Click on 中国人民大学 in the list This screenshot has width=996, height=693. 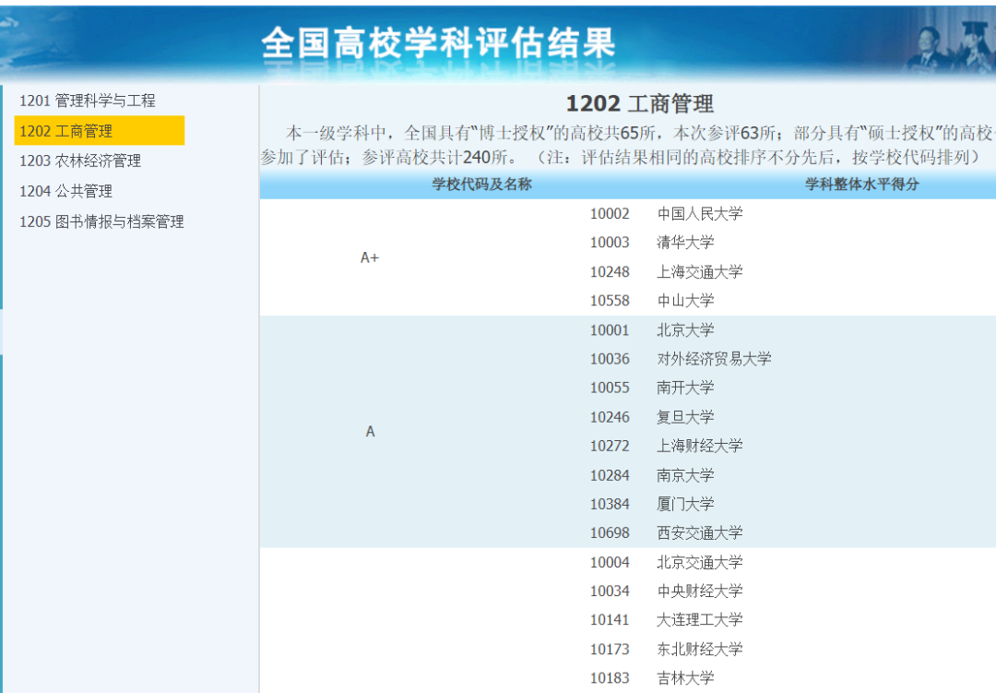point(699,214)
